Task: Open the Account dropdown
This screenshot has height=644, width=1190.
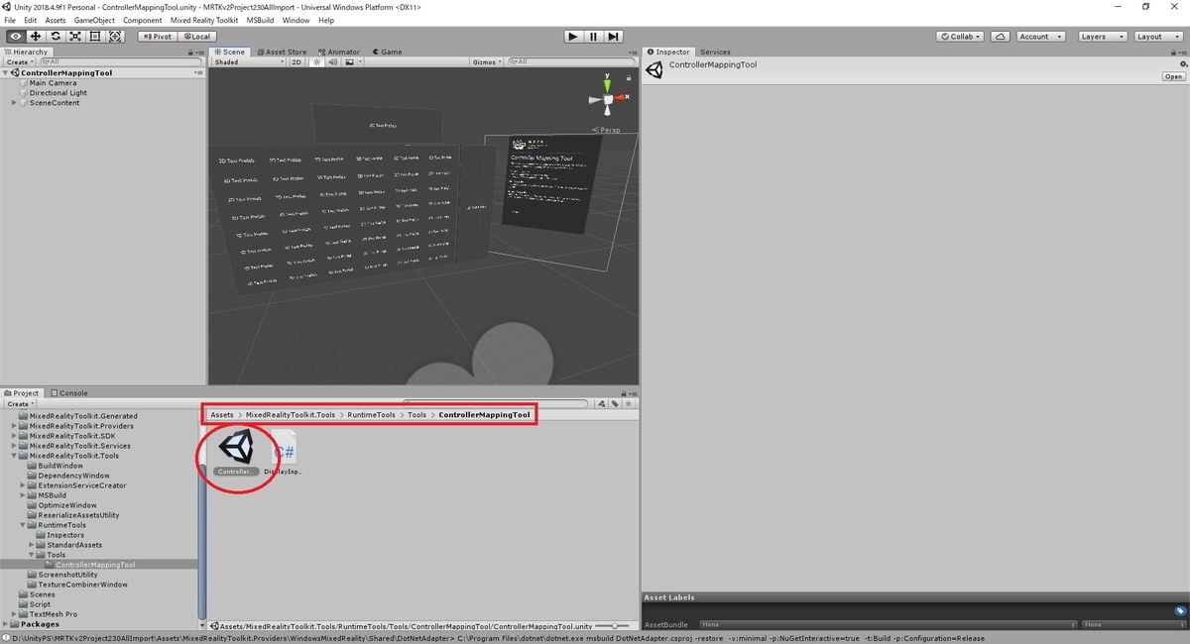Action: 1040,37
